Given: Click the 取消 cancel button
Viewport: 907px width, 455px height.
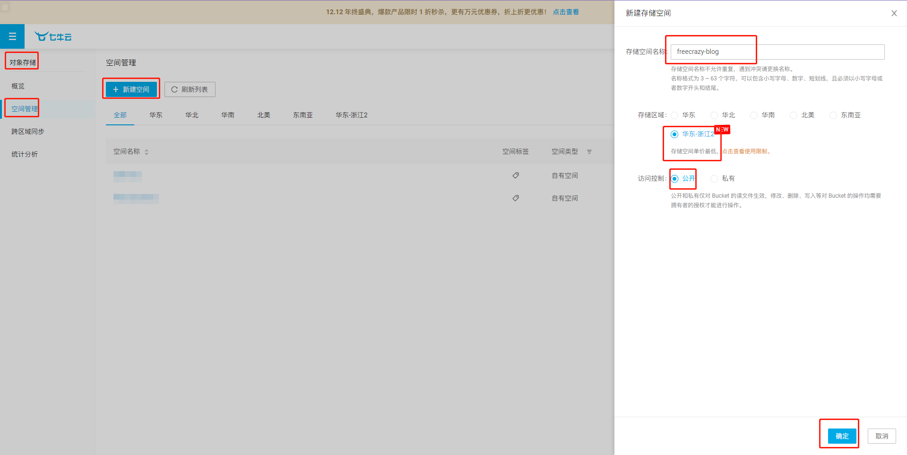Looking at the screenshot, I should pos(881,436).
